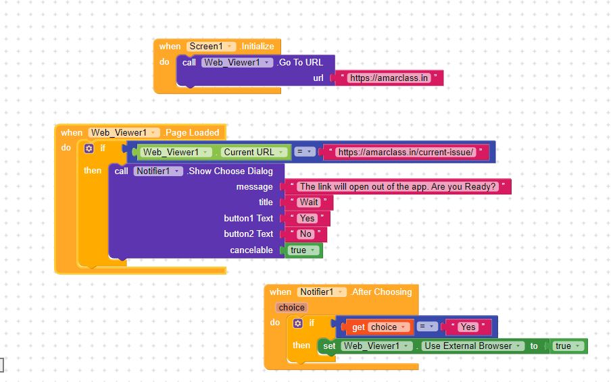Edit the message text 'The link will open out of the app'
The height and width of the screenshot is (382, 613).
398,187
